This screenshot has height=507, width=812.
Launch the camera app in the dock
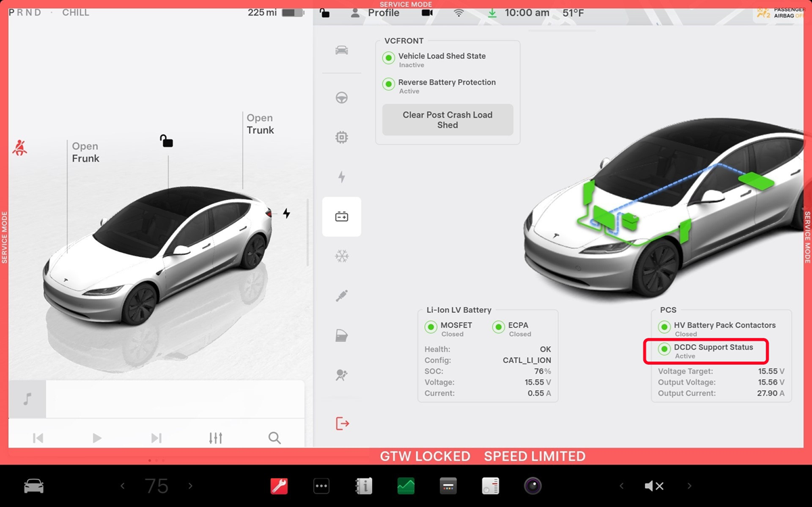533,486
